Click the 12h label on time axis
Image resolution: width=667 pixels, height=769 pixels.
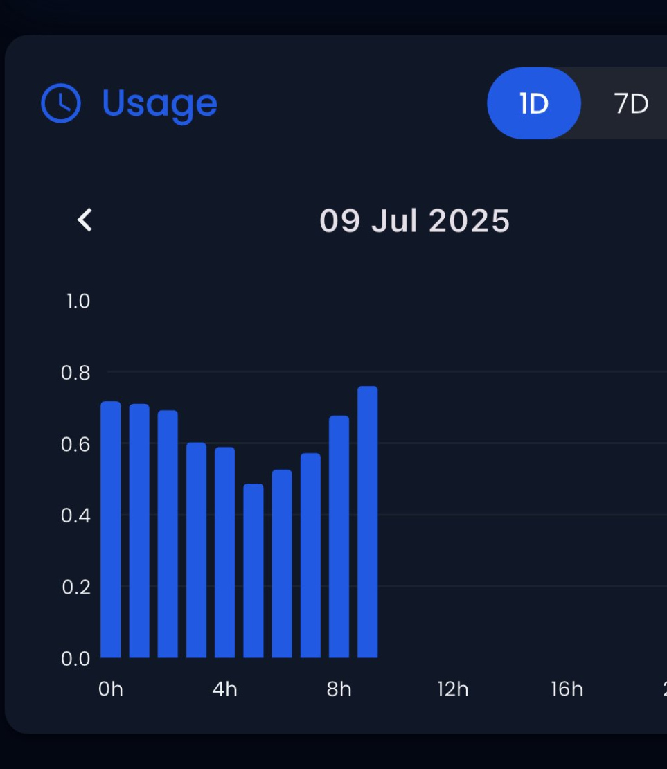coord(453,689)
